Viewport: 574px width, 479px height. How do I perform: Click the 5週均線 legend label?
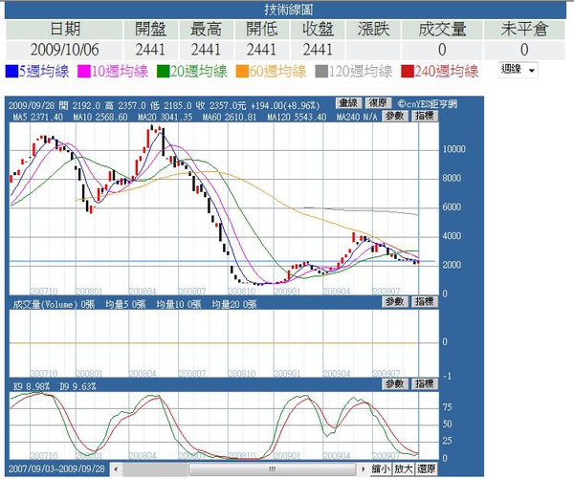click(44, 71)
